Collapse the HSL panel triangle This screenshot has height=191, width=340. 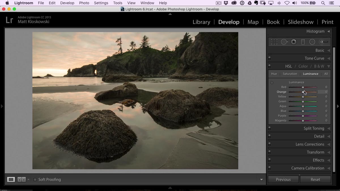329,66
